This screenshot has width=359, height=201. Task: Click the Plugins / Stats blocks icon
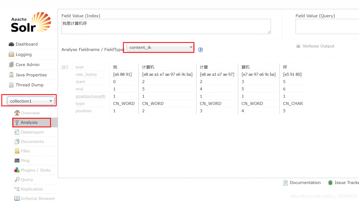(17, 170)
